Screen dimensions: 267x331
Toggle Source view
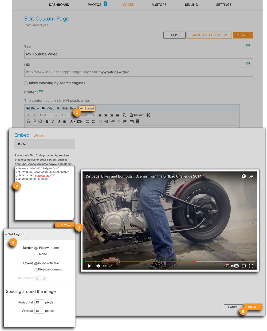136,115
